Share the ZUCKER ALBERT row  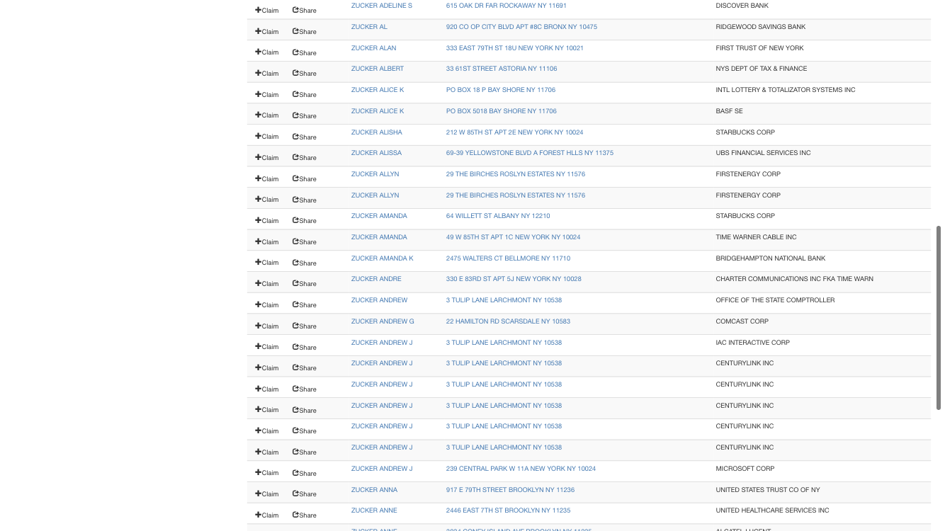click(x=305, y=74)
